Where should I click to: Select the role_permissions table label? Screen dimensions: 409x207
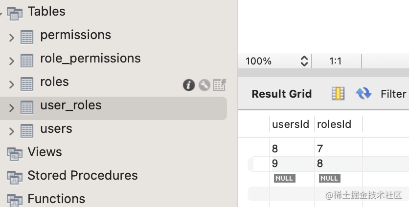click(90, 59)
